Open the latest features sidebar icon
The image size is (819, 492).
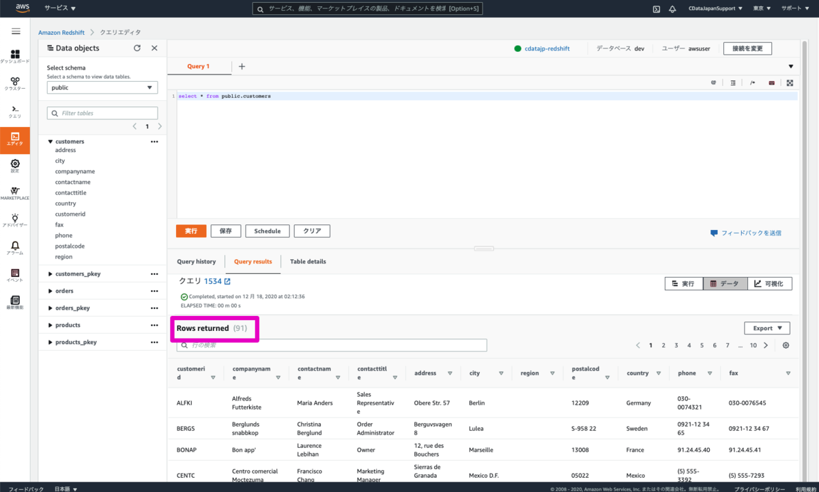pyautogui.click(x=15, y=302)
